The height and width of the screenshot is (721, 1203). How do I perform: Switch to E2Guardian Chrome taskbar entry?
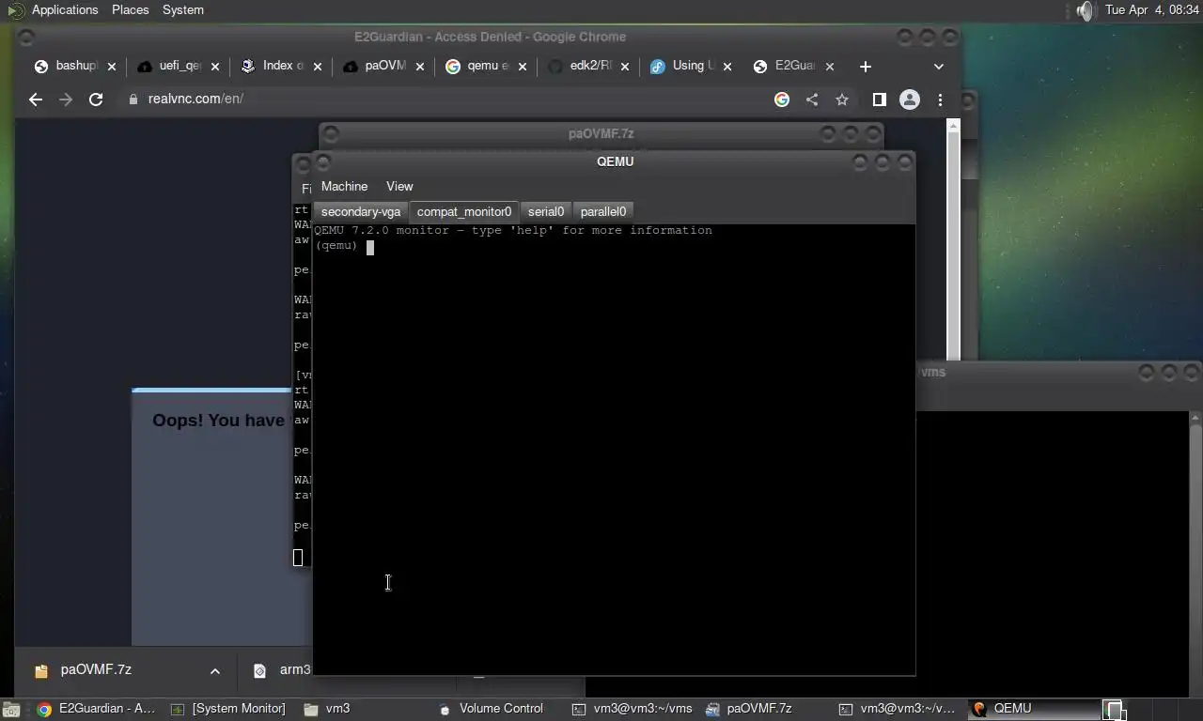tap(96, 709)
